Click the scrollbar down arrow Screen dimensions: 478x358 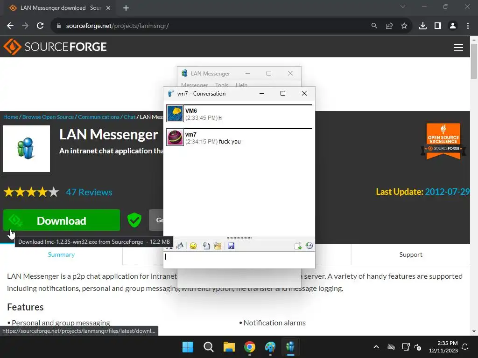tap(474, 331)
